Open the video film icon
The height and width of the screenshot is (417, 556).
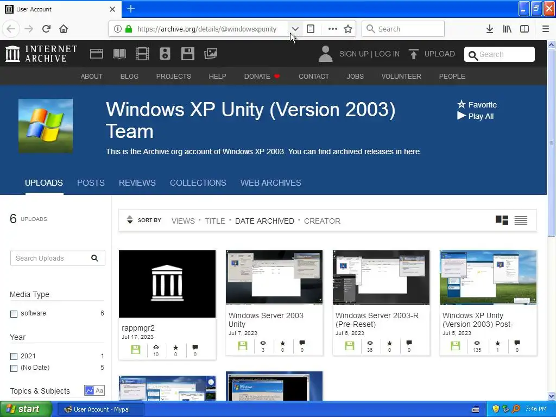click(x=142, y=54)
